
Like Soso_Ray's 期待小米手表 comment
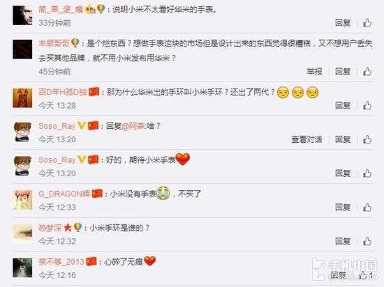[367, 173]
